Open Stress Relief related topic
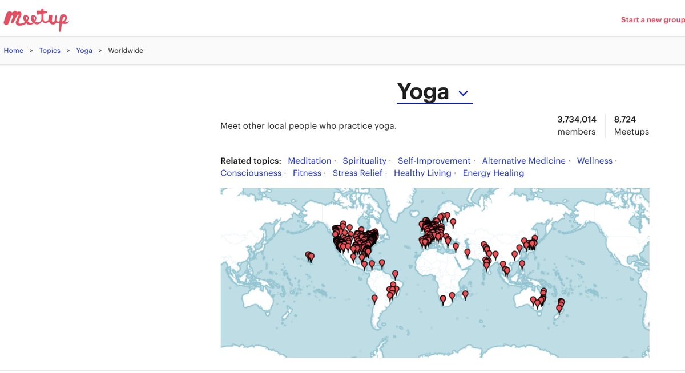 [x=357, y=173]
